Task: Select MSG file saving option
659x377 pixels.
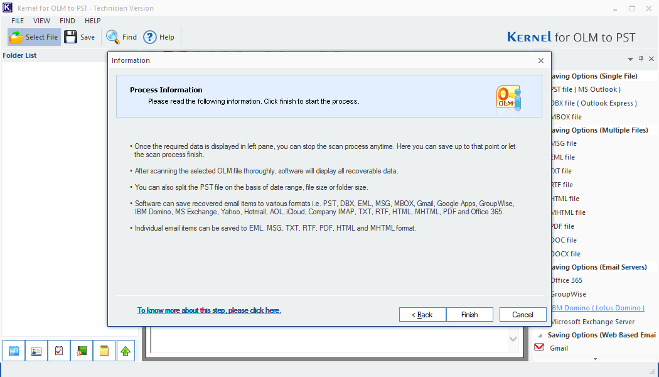Action: click(x=564, y=143)
